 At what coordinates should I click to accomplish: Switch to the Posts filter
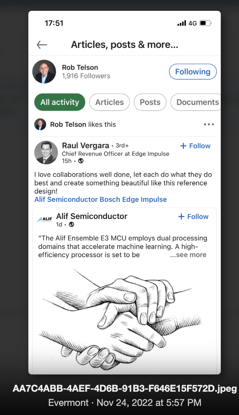tap(150, 102)
